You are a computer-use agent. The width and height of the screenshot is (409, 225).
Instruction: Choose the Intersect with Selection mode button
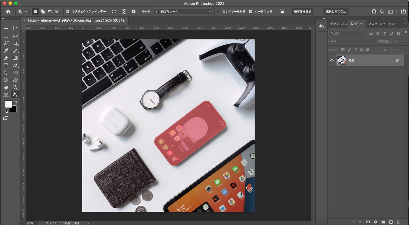(x=57, y=12)
